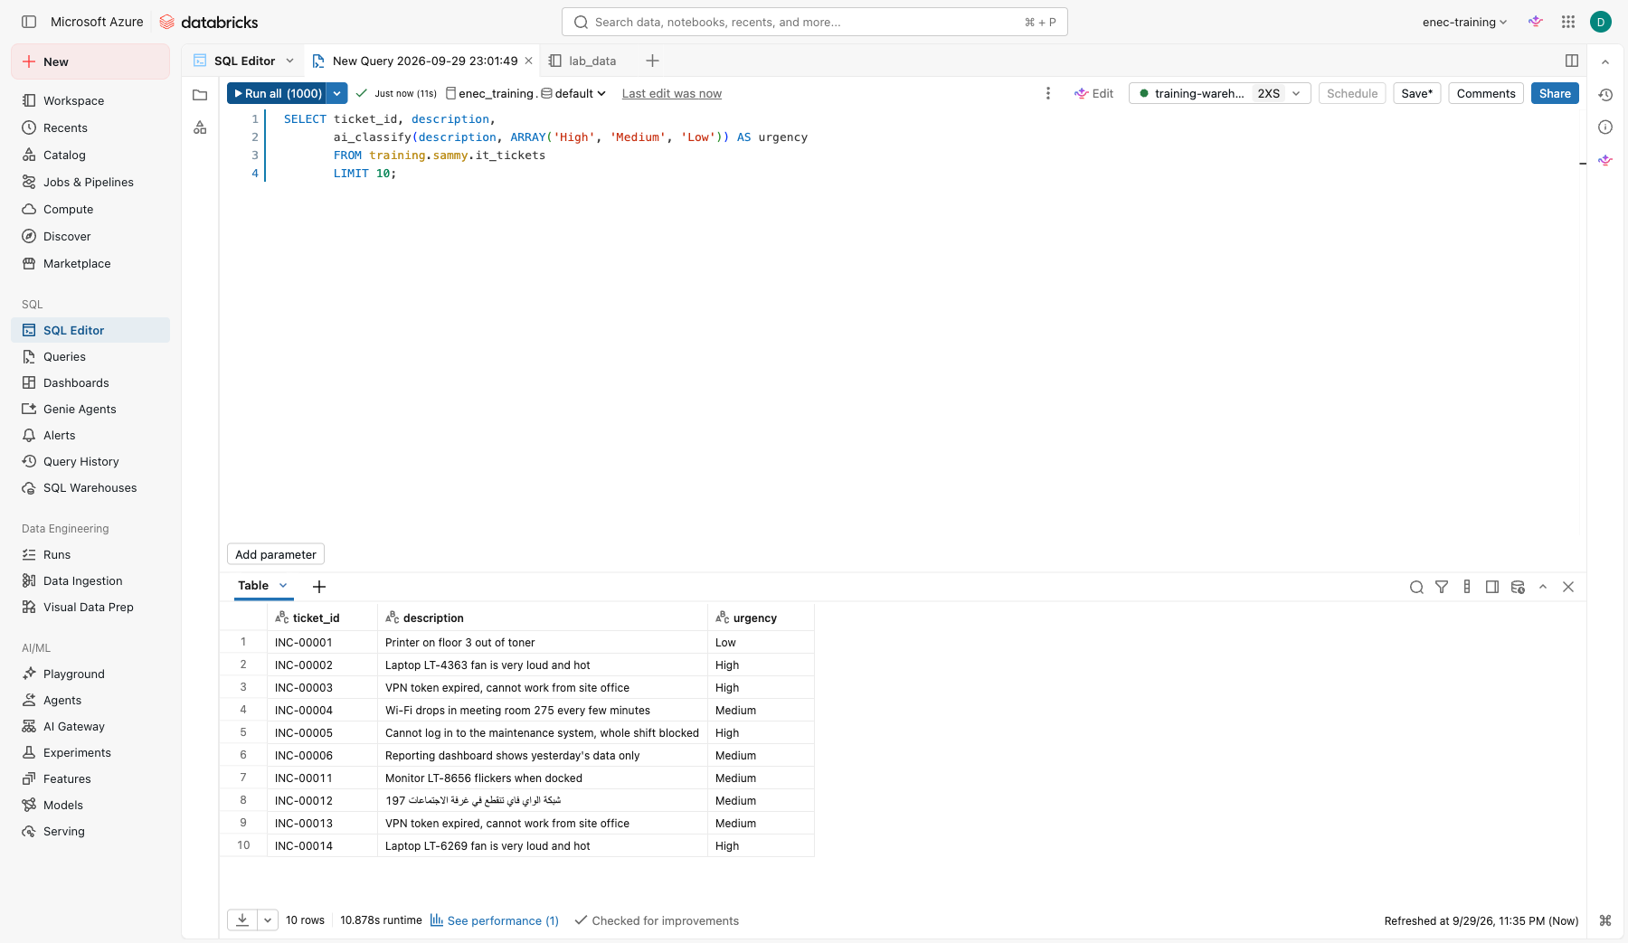This screenshot has height=943, width=1628.
Task: Open download options dropdown arrow
Action: 268,920
